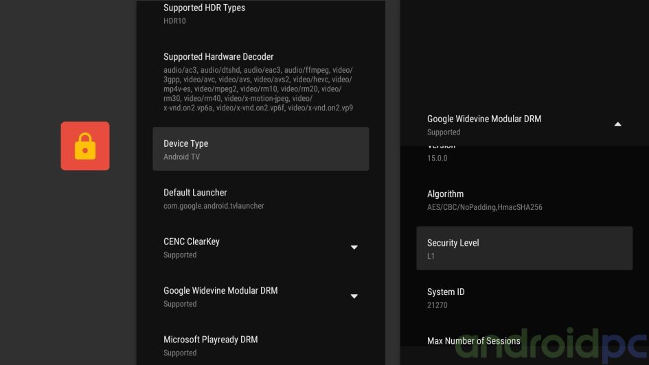
Task: Expand Google Widevine Modular DRM arrow in list
Action: point(354,296)
